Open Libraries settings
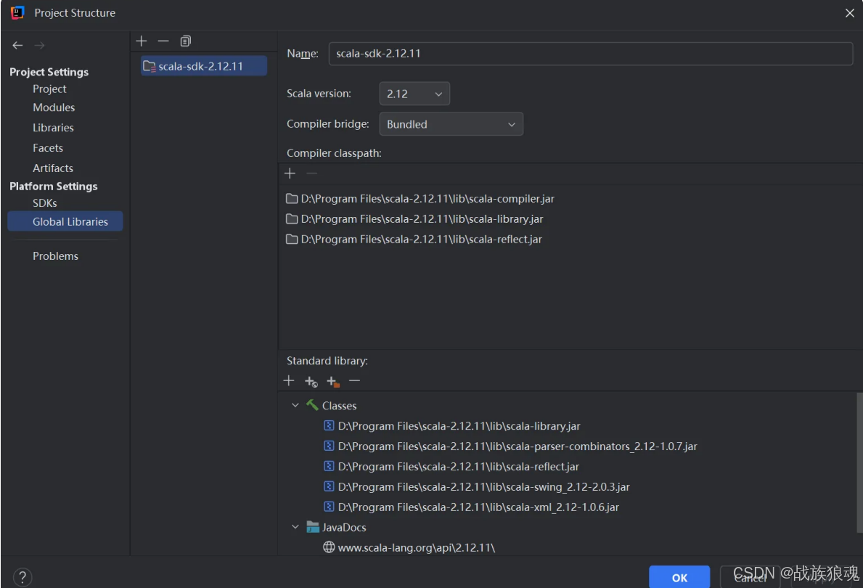Screen dimensions: 863x588 click(x=54, y=128)
